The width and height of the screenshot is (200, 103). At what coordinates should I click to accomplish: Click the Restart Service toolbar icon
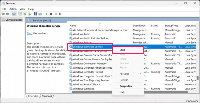[x=60, y=14]
